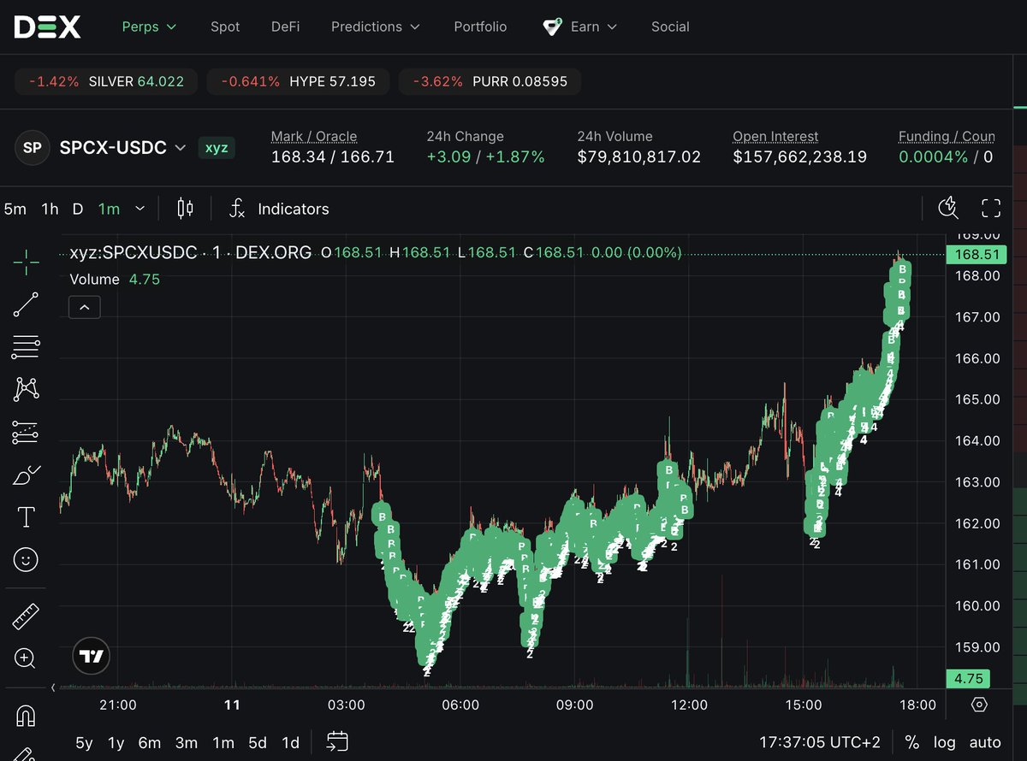The image size is (1027, 761).
Task: Click the quick search icon on chart toolbar
Action: (x=947, y=208)
